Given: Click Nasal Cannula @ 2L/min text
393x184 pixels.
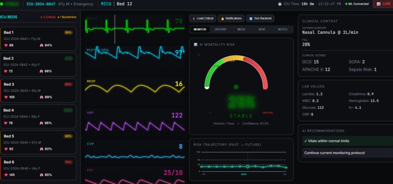Looking at the screenshot, I should click(x=330, y=32).
